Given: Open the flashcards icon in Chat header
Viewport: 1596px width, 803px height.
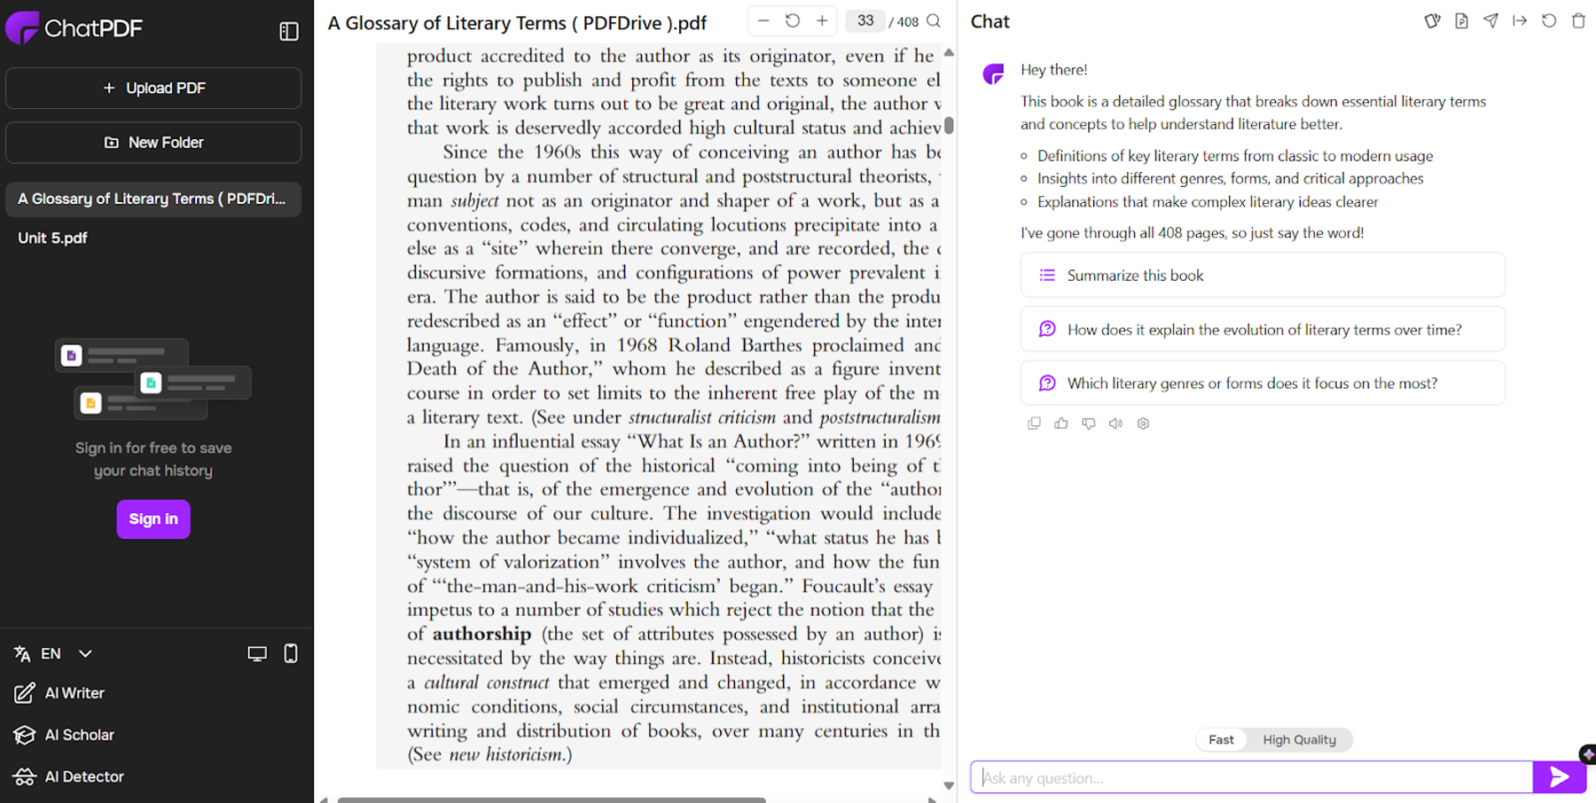Looking at the screenshot, I should click(1432, 20).
